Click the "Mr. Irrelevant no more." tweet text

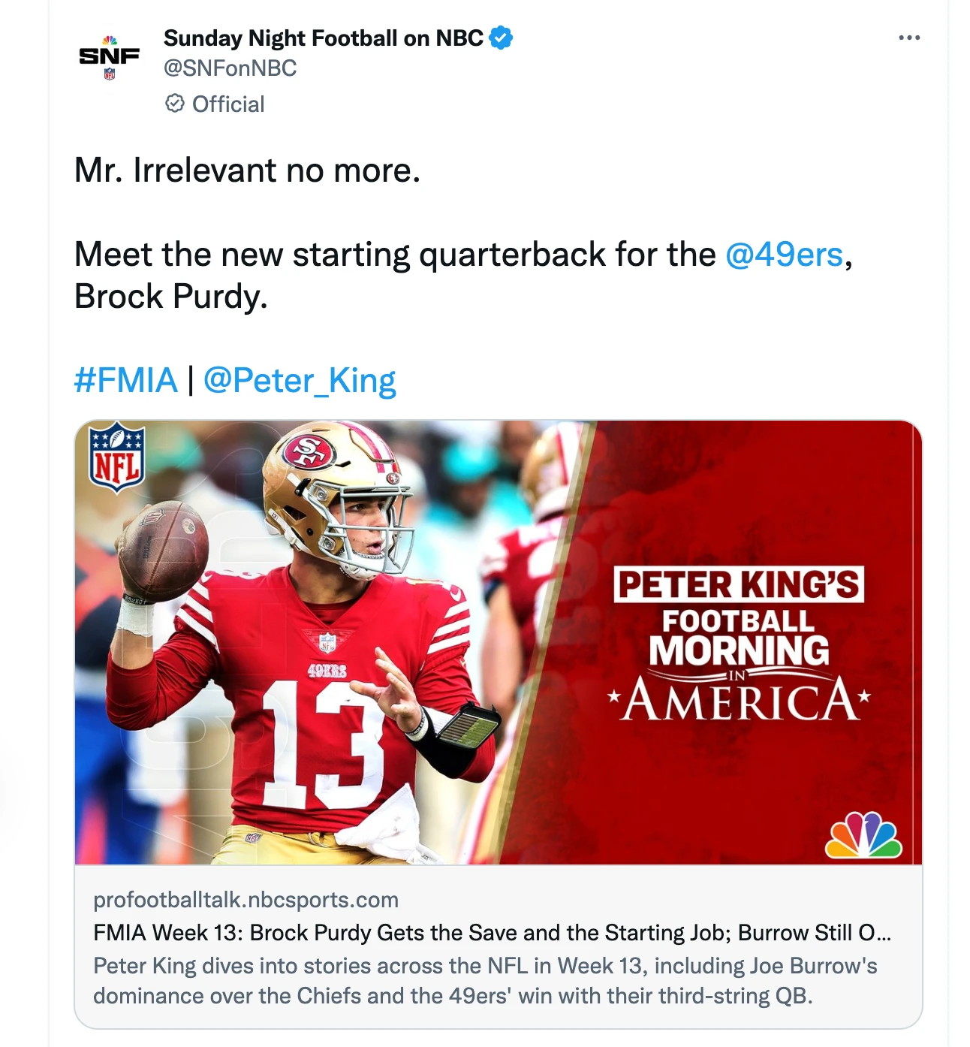click(247, 170)
